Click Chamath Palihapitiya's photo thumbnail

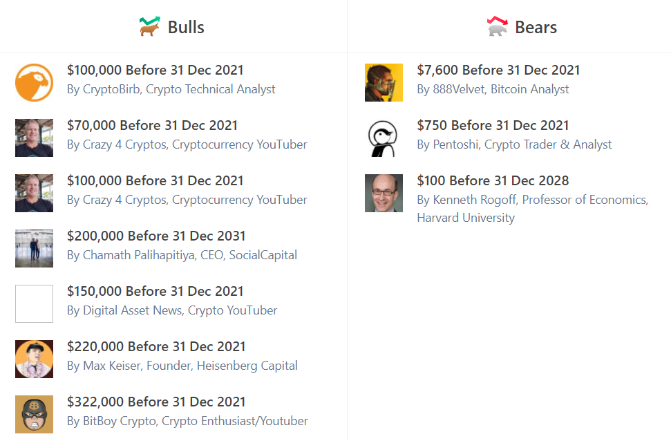[35, 248]
